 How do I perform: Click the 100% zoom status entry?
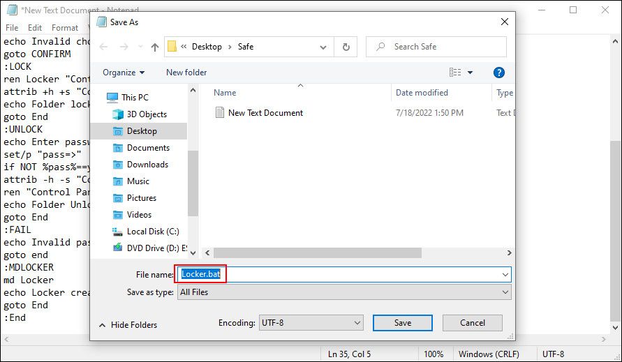(x=434, y=354)
